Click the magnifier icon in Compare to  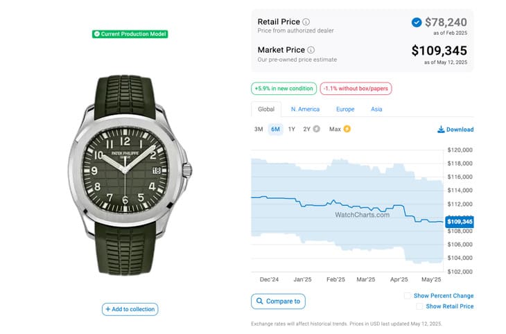point(259,301)
